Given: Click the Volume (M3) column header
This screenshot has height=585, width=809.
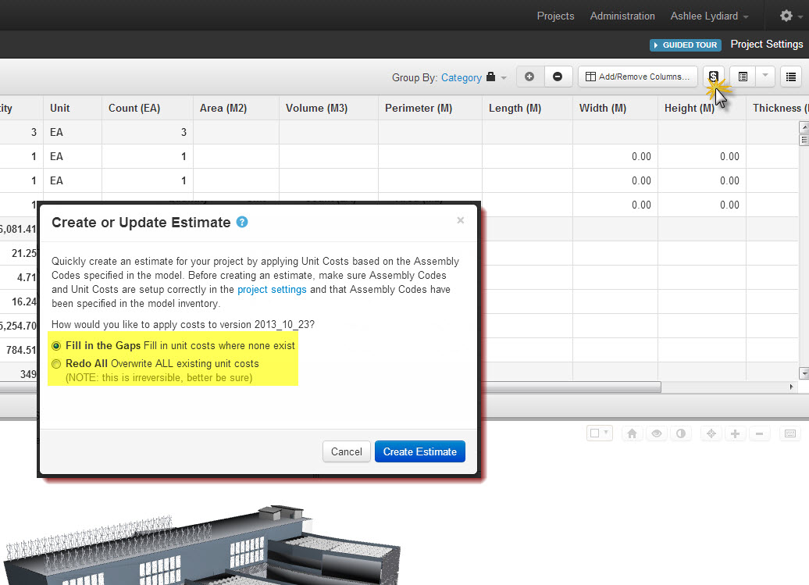Looking at the screenshot, I should click(329, 109).
